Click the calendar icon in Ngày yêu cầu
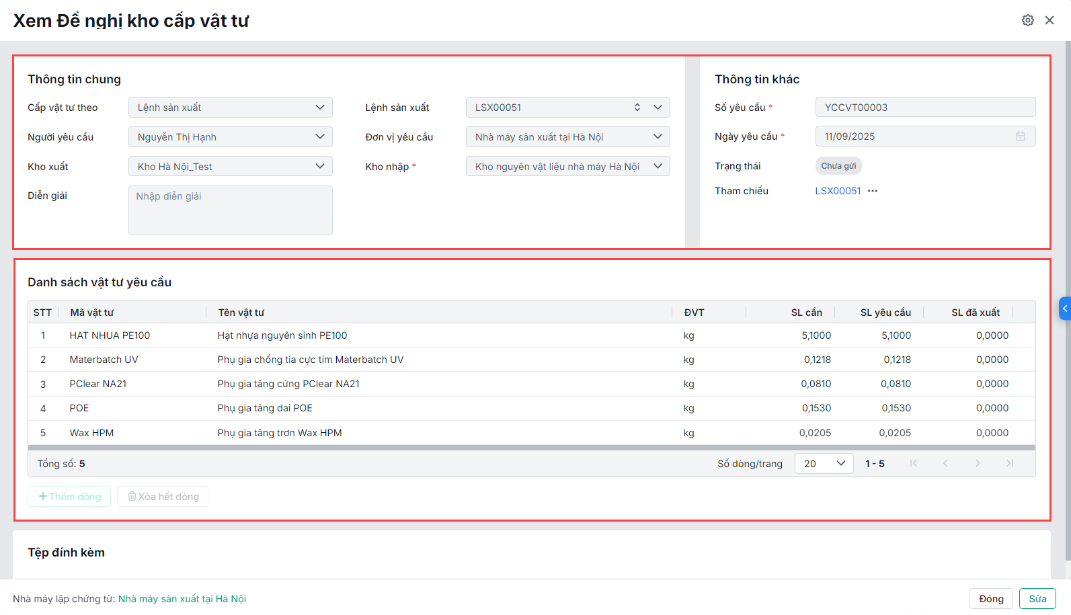 pos(1020,136)
